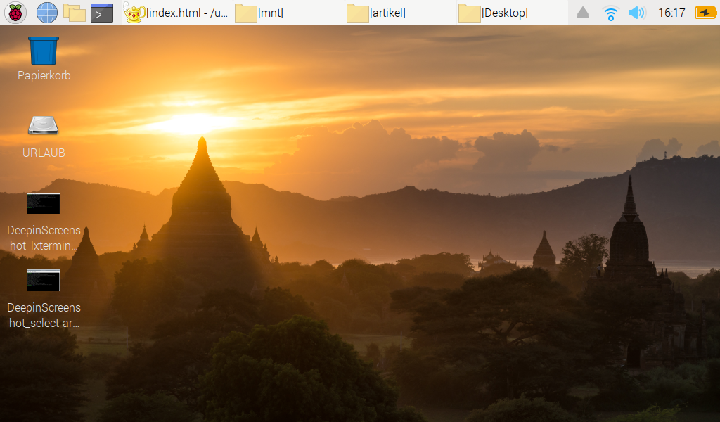Open the Raspberry Pi applications menu
Viewport: 720px width, 422px height.
coord(15,12)
